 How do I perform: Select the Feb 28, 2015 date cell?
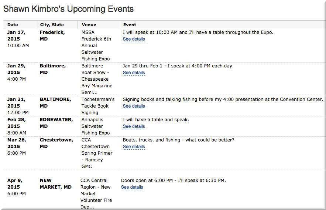point(17,126)
